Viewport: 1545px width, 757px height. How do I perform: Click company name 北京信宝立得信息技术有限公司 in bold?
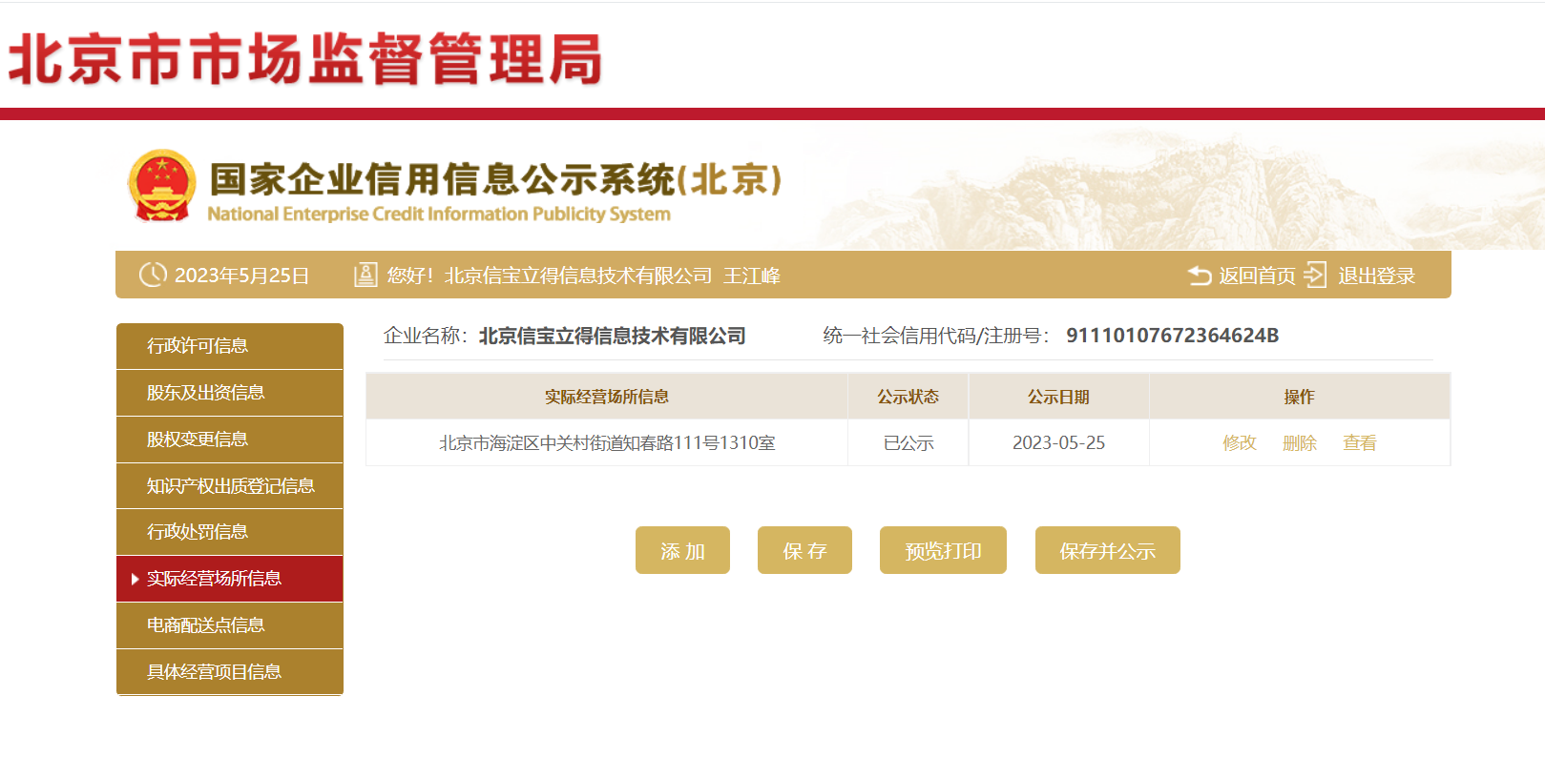click(612, 336)
